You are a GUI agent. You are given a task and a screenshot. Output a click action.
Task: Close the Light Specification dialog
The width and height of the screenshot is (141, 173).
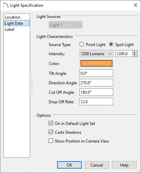(x=136, y=5)
